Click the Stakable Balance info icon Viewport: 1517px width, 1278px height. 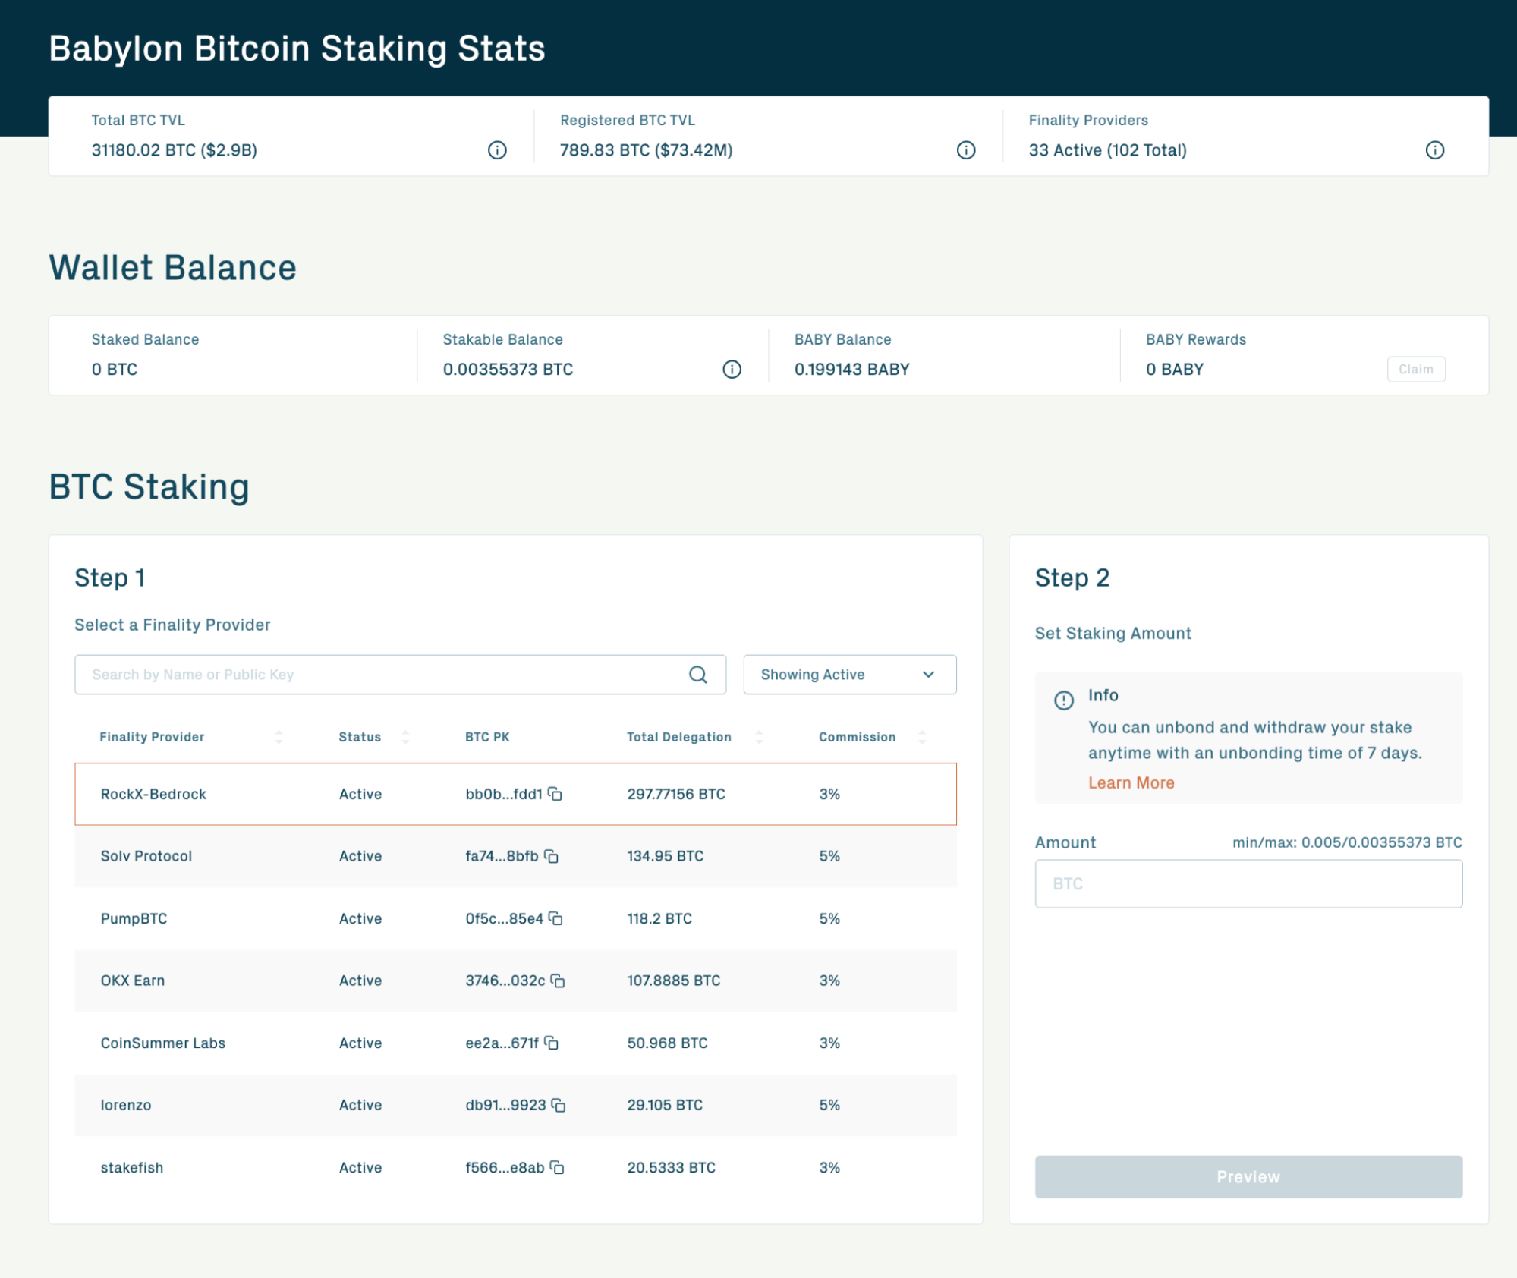tap(732, 370)
